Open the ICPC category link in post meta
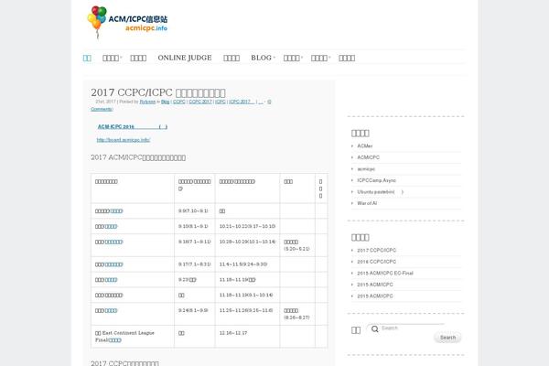The image size is (549, 366). [221, 102]
